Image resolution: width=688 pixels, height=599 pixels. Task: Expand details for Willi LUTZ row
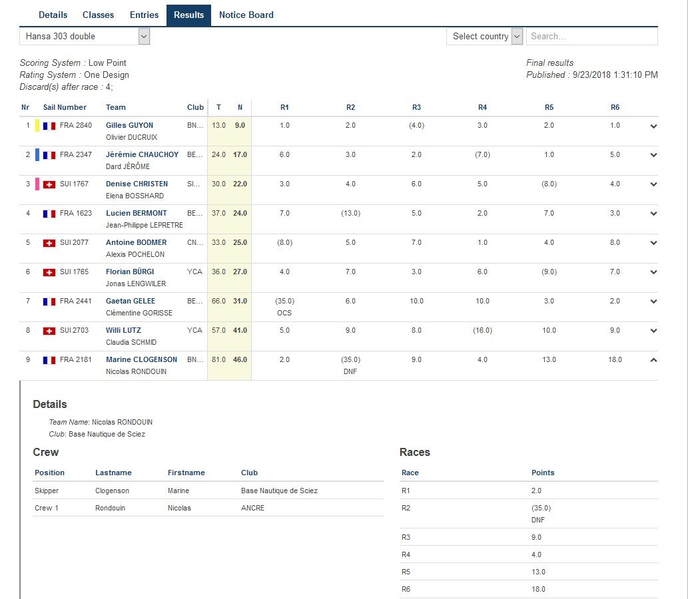tap(653, 331)
